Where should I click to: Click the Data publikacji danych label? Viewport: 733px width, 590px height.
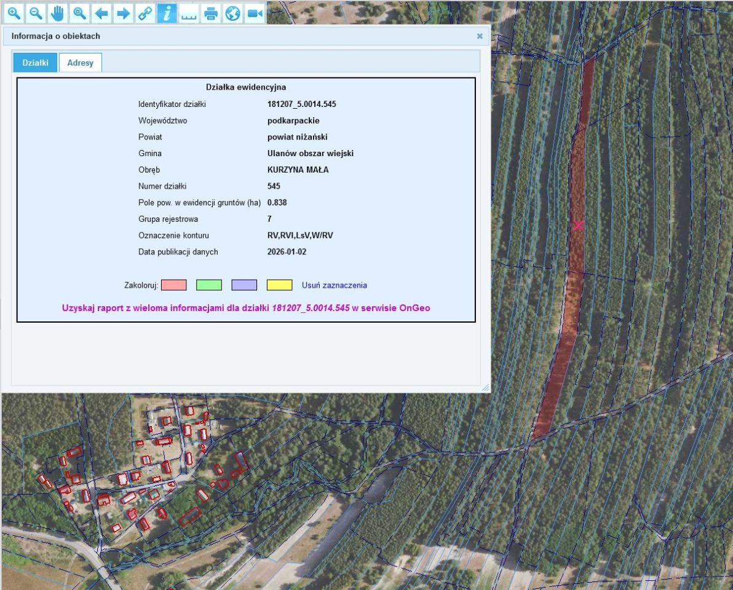pyautogui.click(x=178, y=252)
